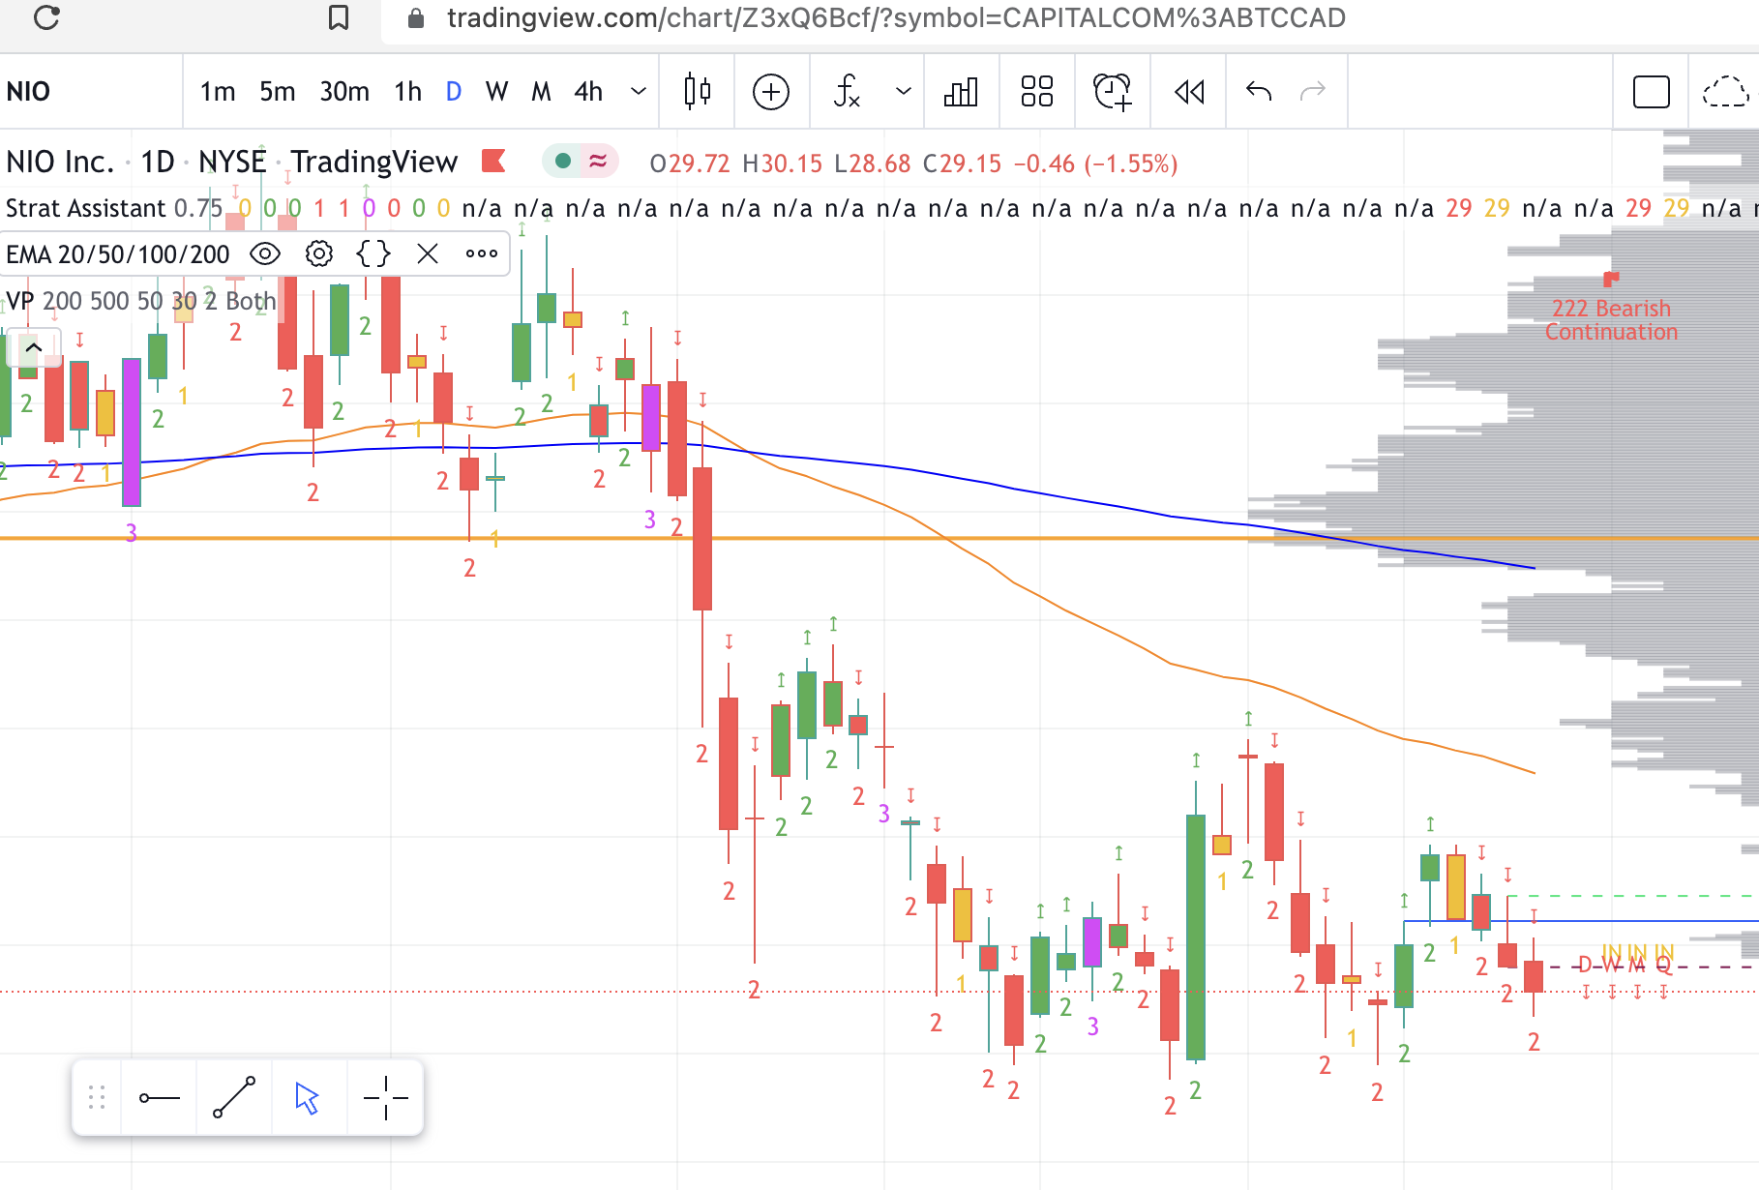This screenshot has height=1190, width=1759.
Task: Expand the indicators favorites dropdown arrow
Action: tap(904, 92)
